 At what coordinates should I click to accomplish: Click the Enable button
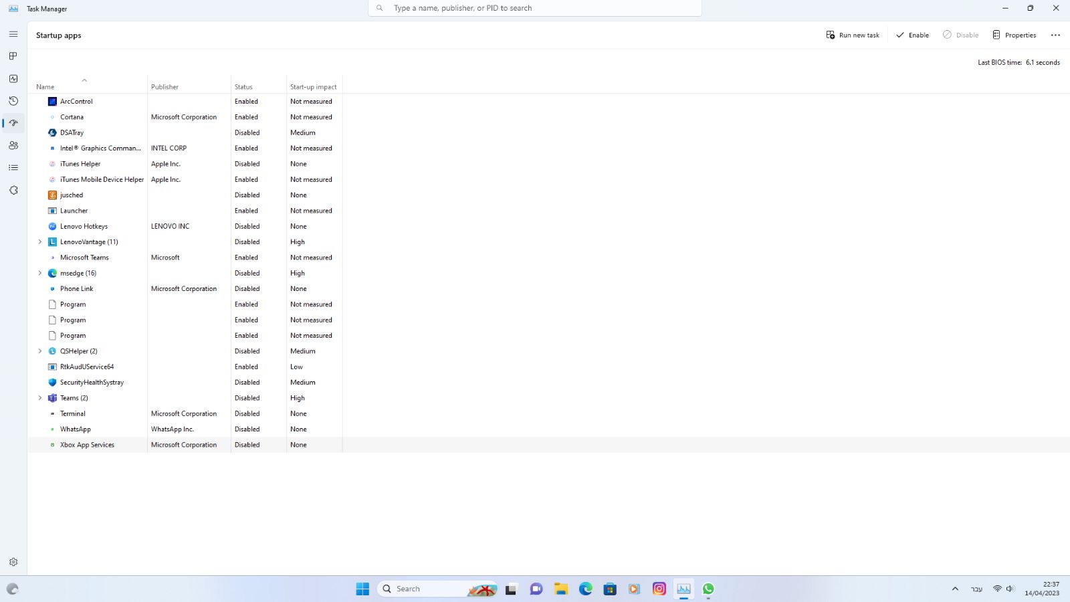click(x=912, y=35)
